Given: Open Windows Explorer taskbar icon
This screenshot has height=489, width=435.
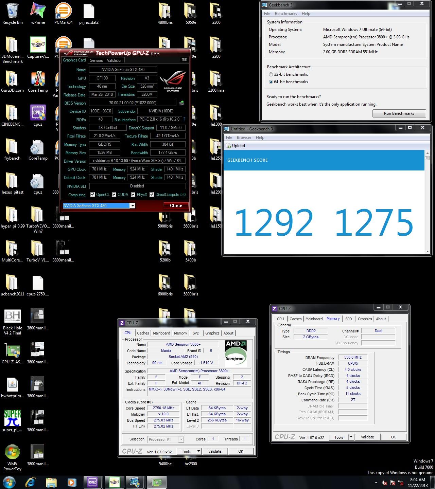Looking at the screenshot, I should [51, 482].
